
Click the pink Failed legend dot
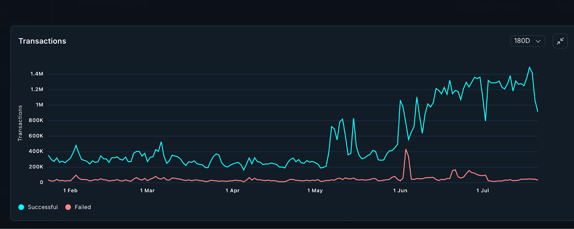pyautogui.click(x=68, y=207)
